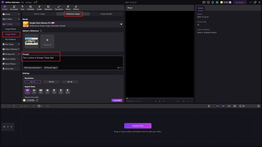Open the Effects tool
Viewport: 262px width, 147px height.
tap(76, 8)
